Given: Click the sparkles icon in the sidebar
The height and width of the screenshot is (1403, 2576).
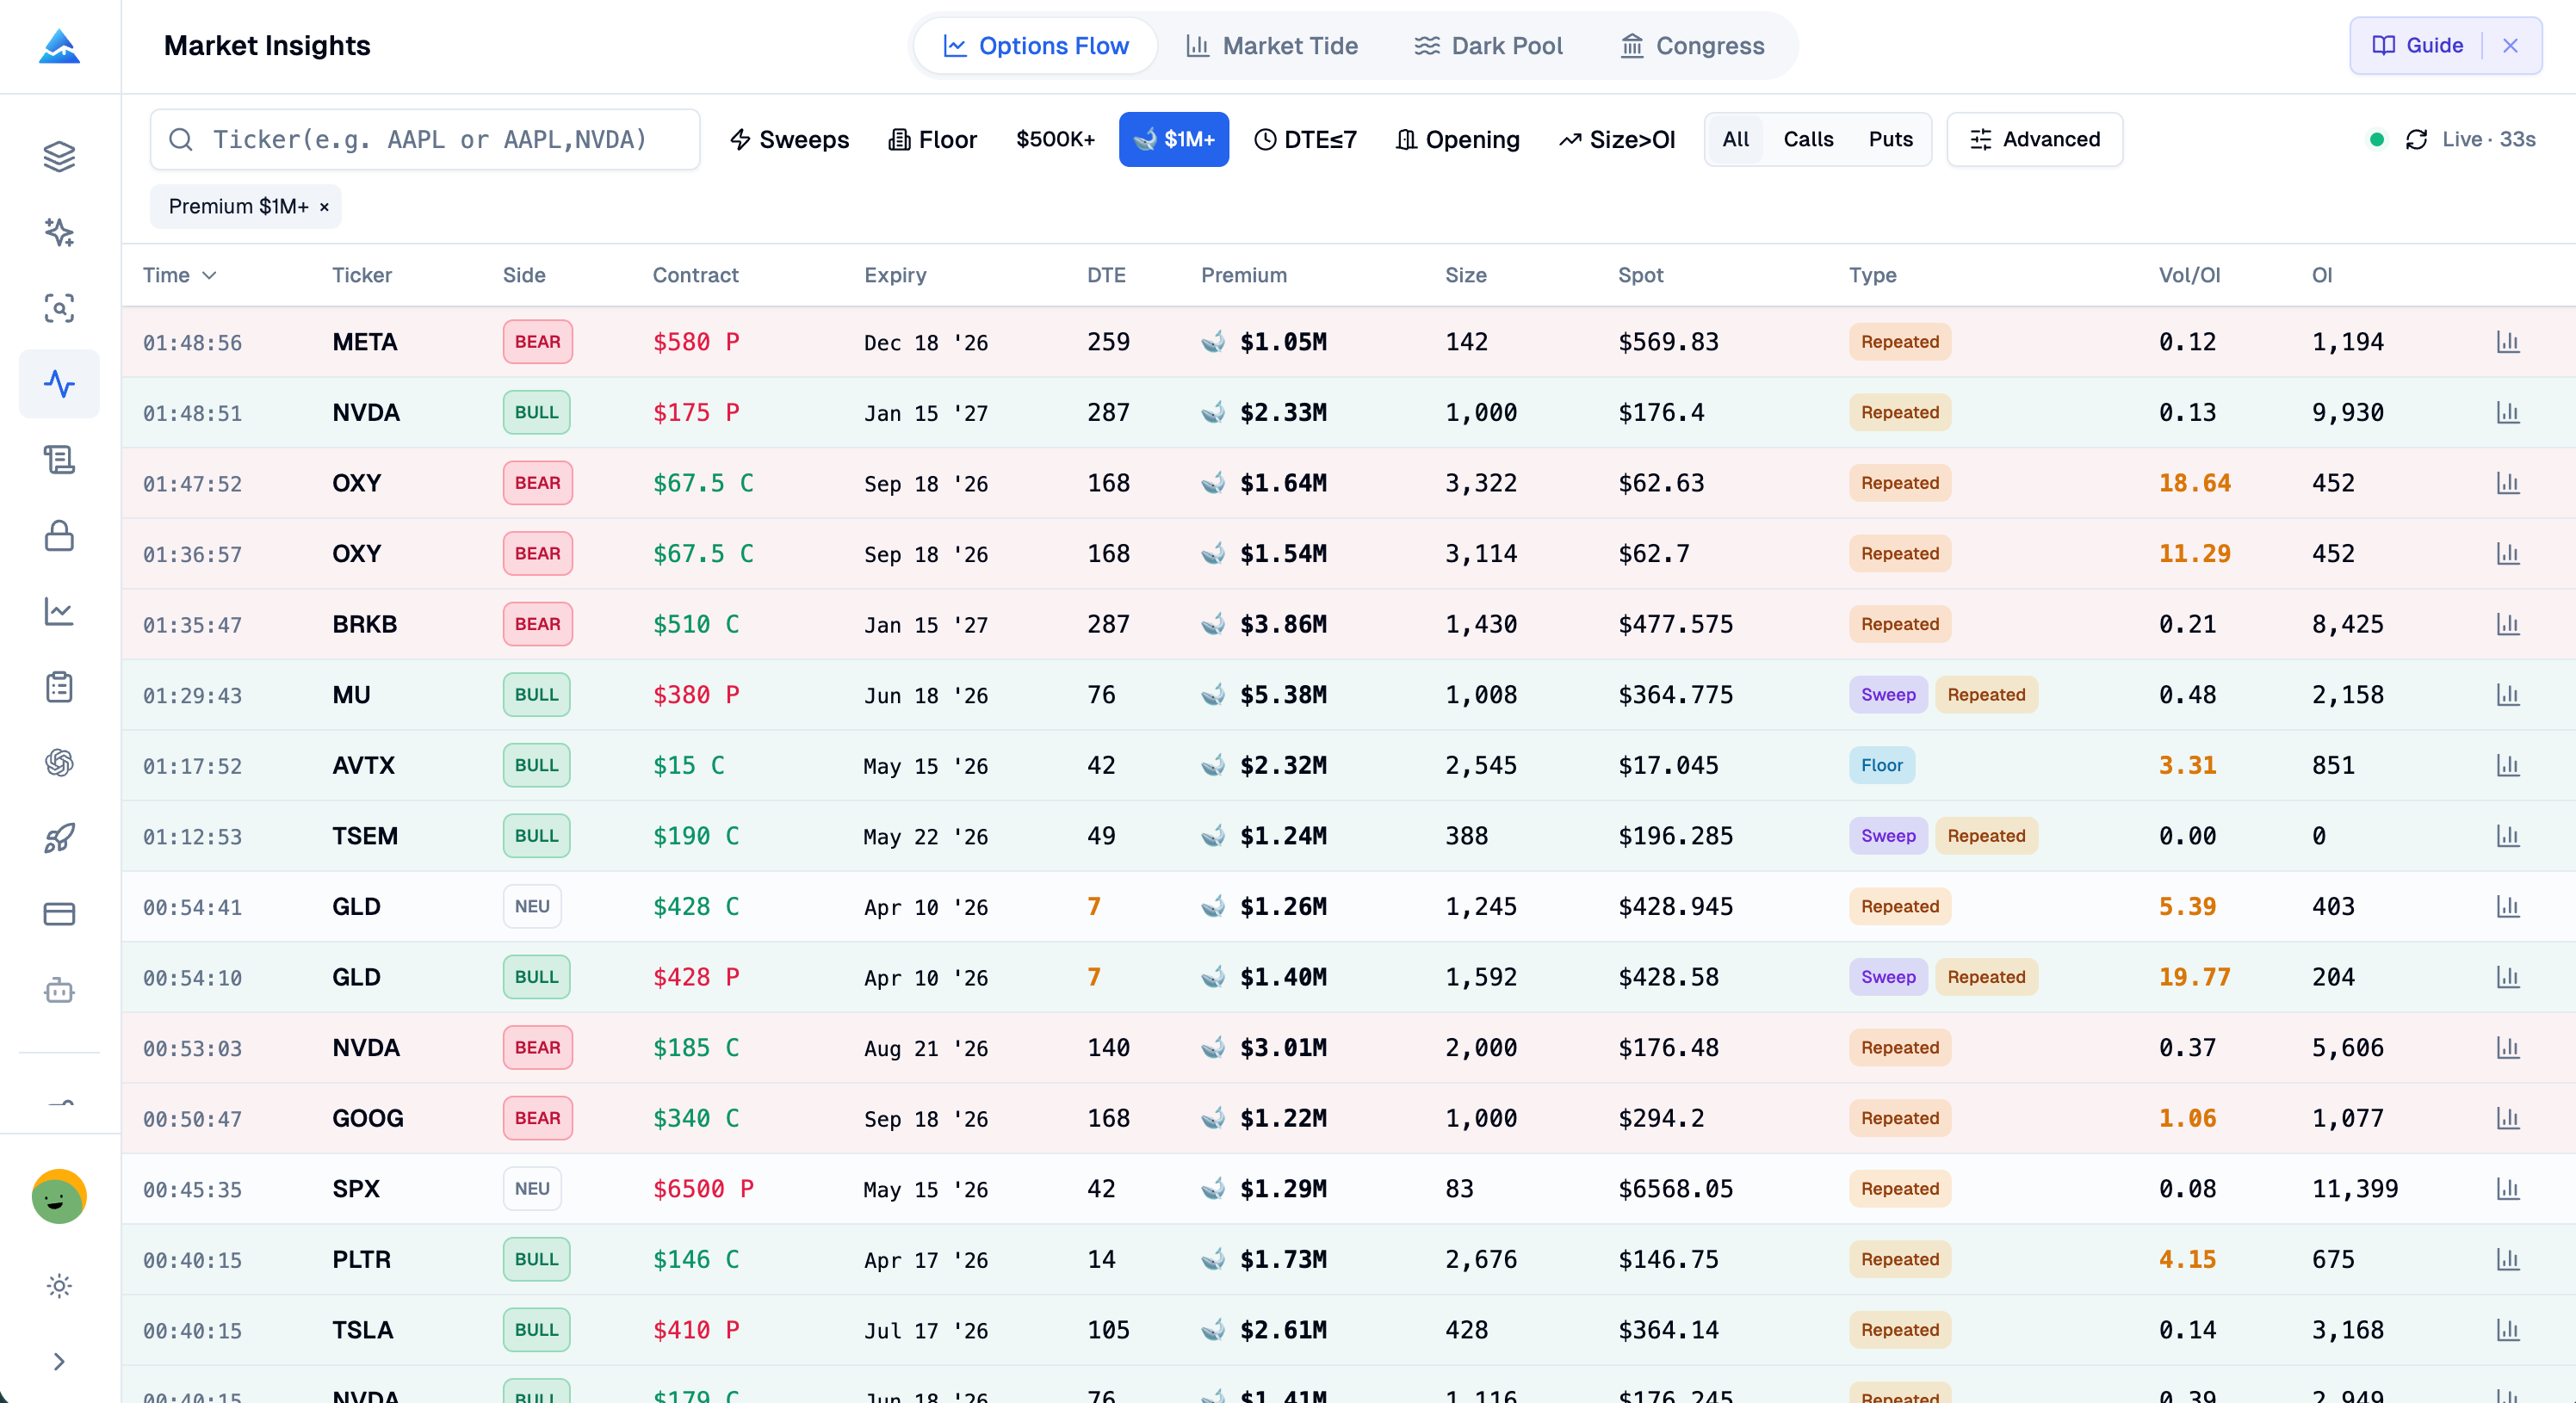Looking at the screenshot, I should click(59, 232).
